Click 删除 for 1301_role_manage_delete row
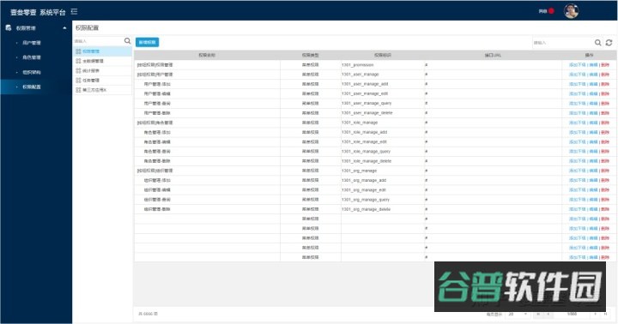 (x=605, y=161)
